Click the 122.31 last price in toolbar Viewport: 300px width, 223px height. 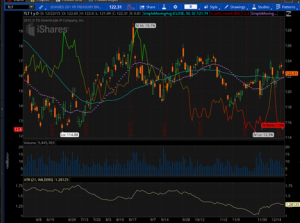pyautogui.click(x=115, y=7)
